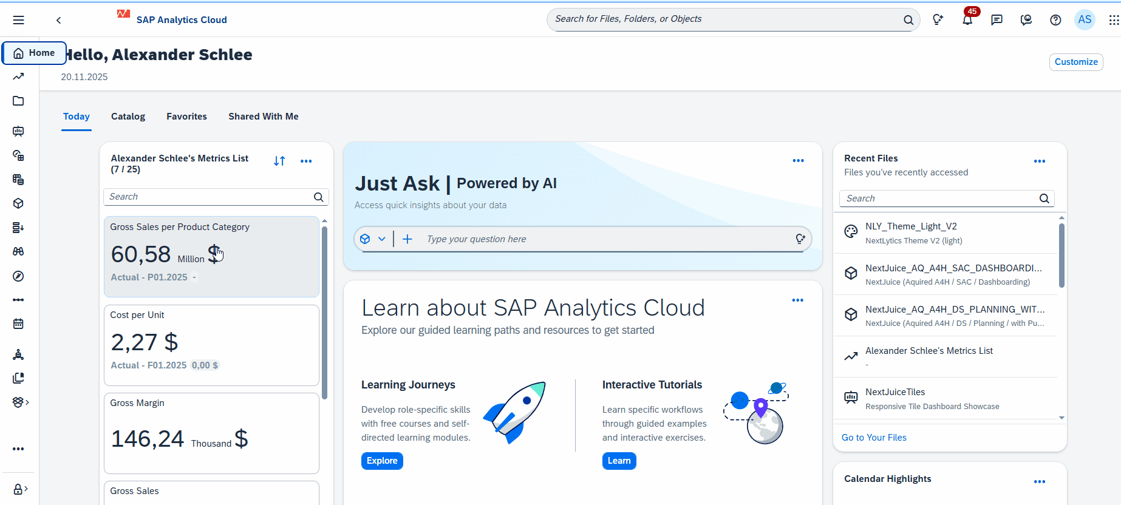
Task: Expand the model selector dropdown in Just Ask
Action: (381, 239)
